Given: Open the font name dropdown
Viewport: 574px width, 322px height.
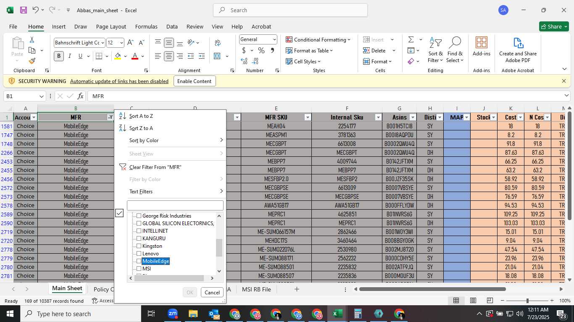Looking at the screenshot, I should coord(102,43).
